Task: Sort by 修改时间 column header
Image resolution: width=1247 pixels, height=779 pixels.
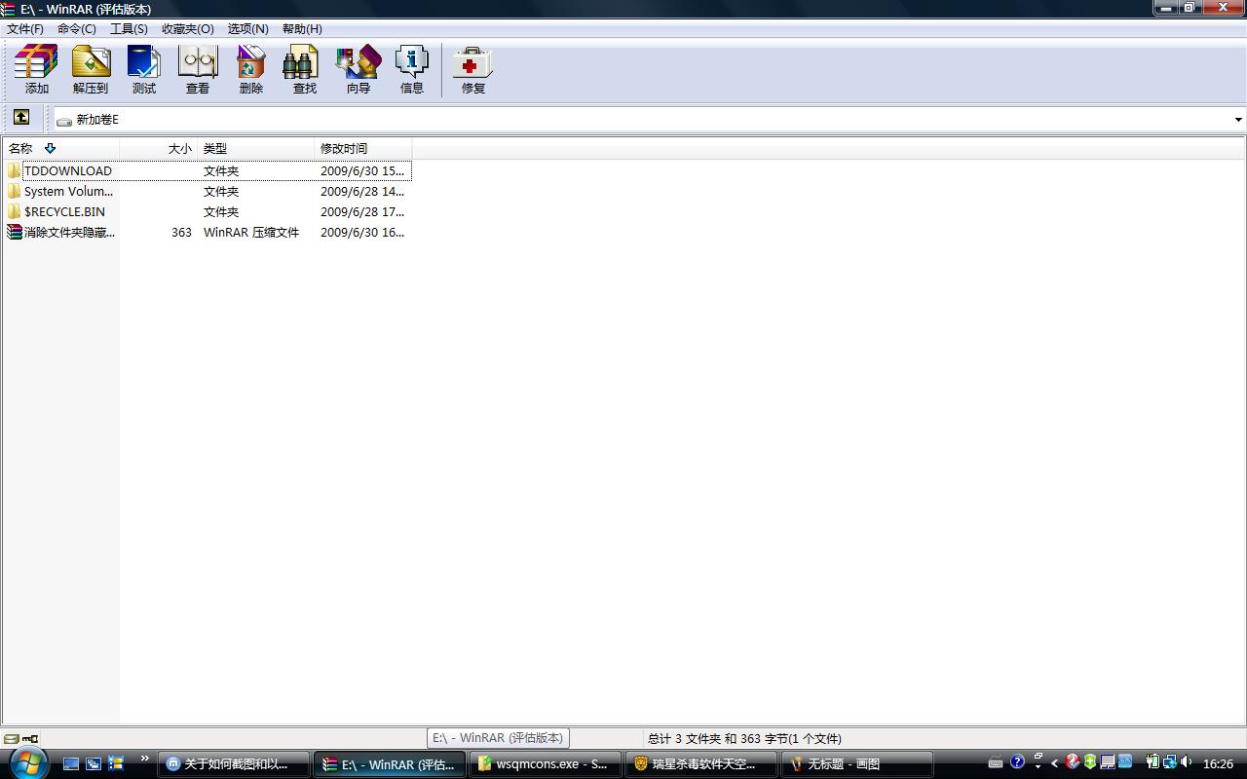Action: pyautogui.click(x=362, y=148)
